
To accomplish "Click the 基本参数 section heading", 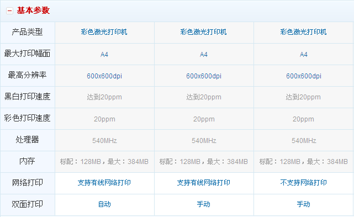I will pyautogui.click(x=33, y=10).
